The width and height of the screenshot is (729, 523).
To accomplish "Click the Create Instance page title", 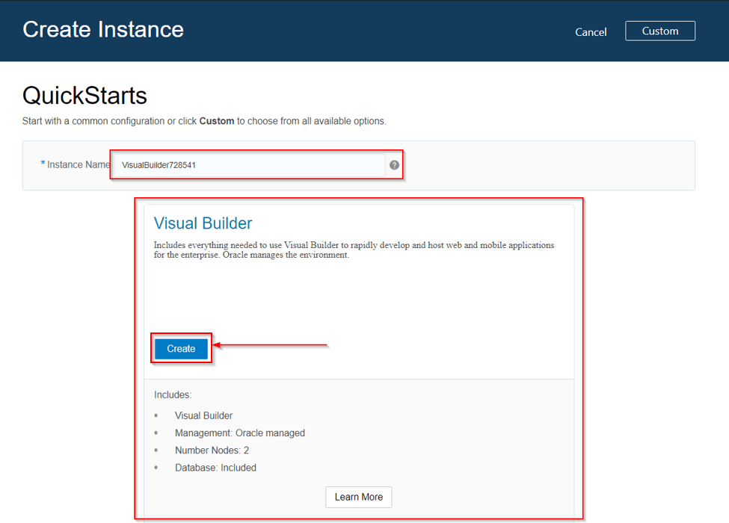I will (x=102, y=29).
